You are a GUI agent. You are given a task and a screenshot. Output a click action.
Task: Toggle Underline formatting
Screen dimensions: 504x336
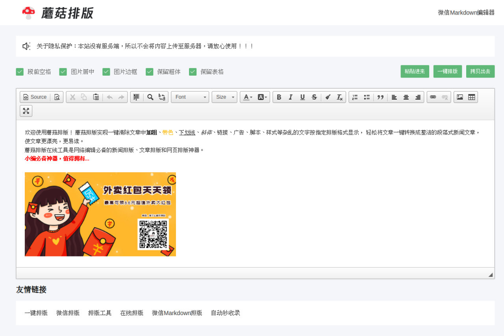[302, 97]
